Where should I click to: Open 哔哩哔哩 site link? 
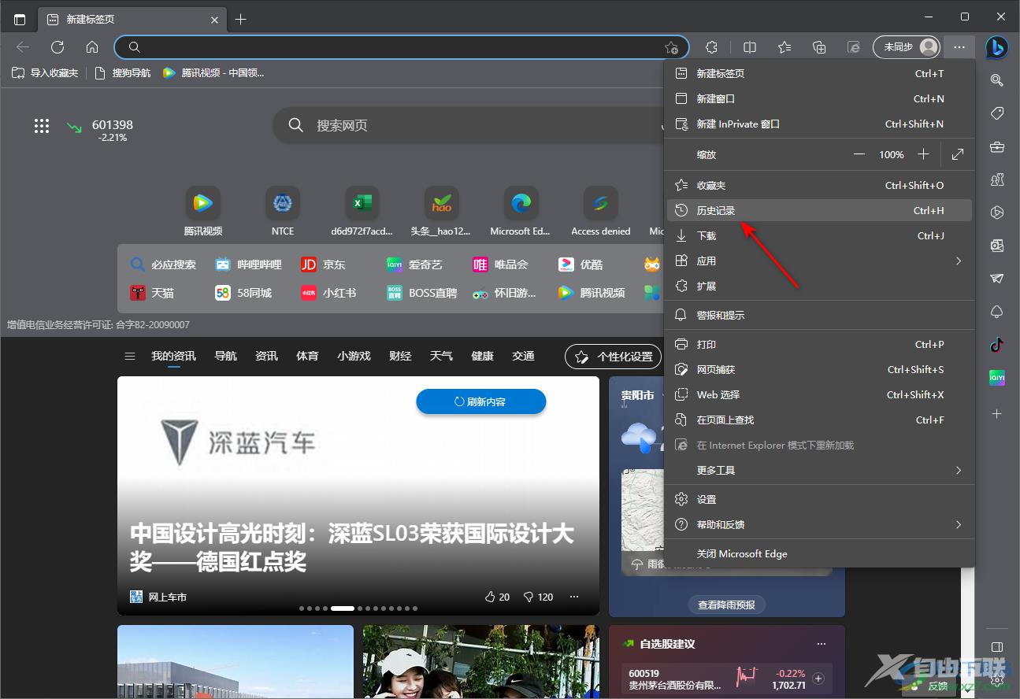click(x=249, y=264)
